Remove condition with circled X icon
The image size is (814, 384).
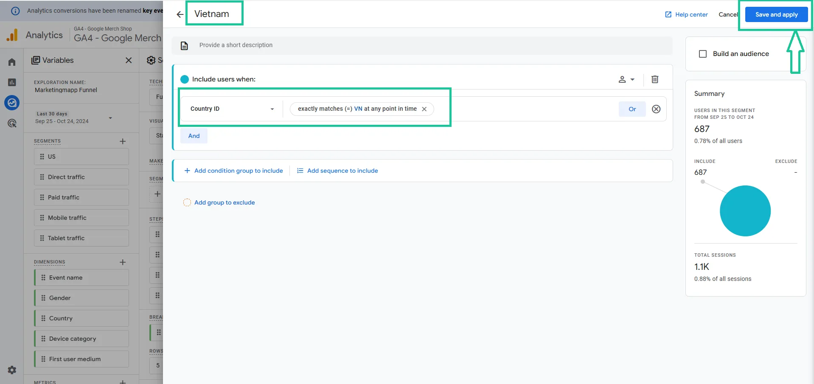[x=656, y=109]
